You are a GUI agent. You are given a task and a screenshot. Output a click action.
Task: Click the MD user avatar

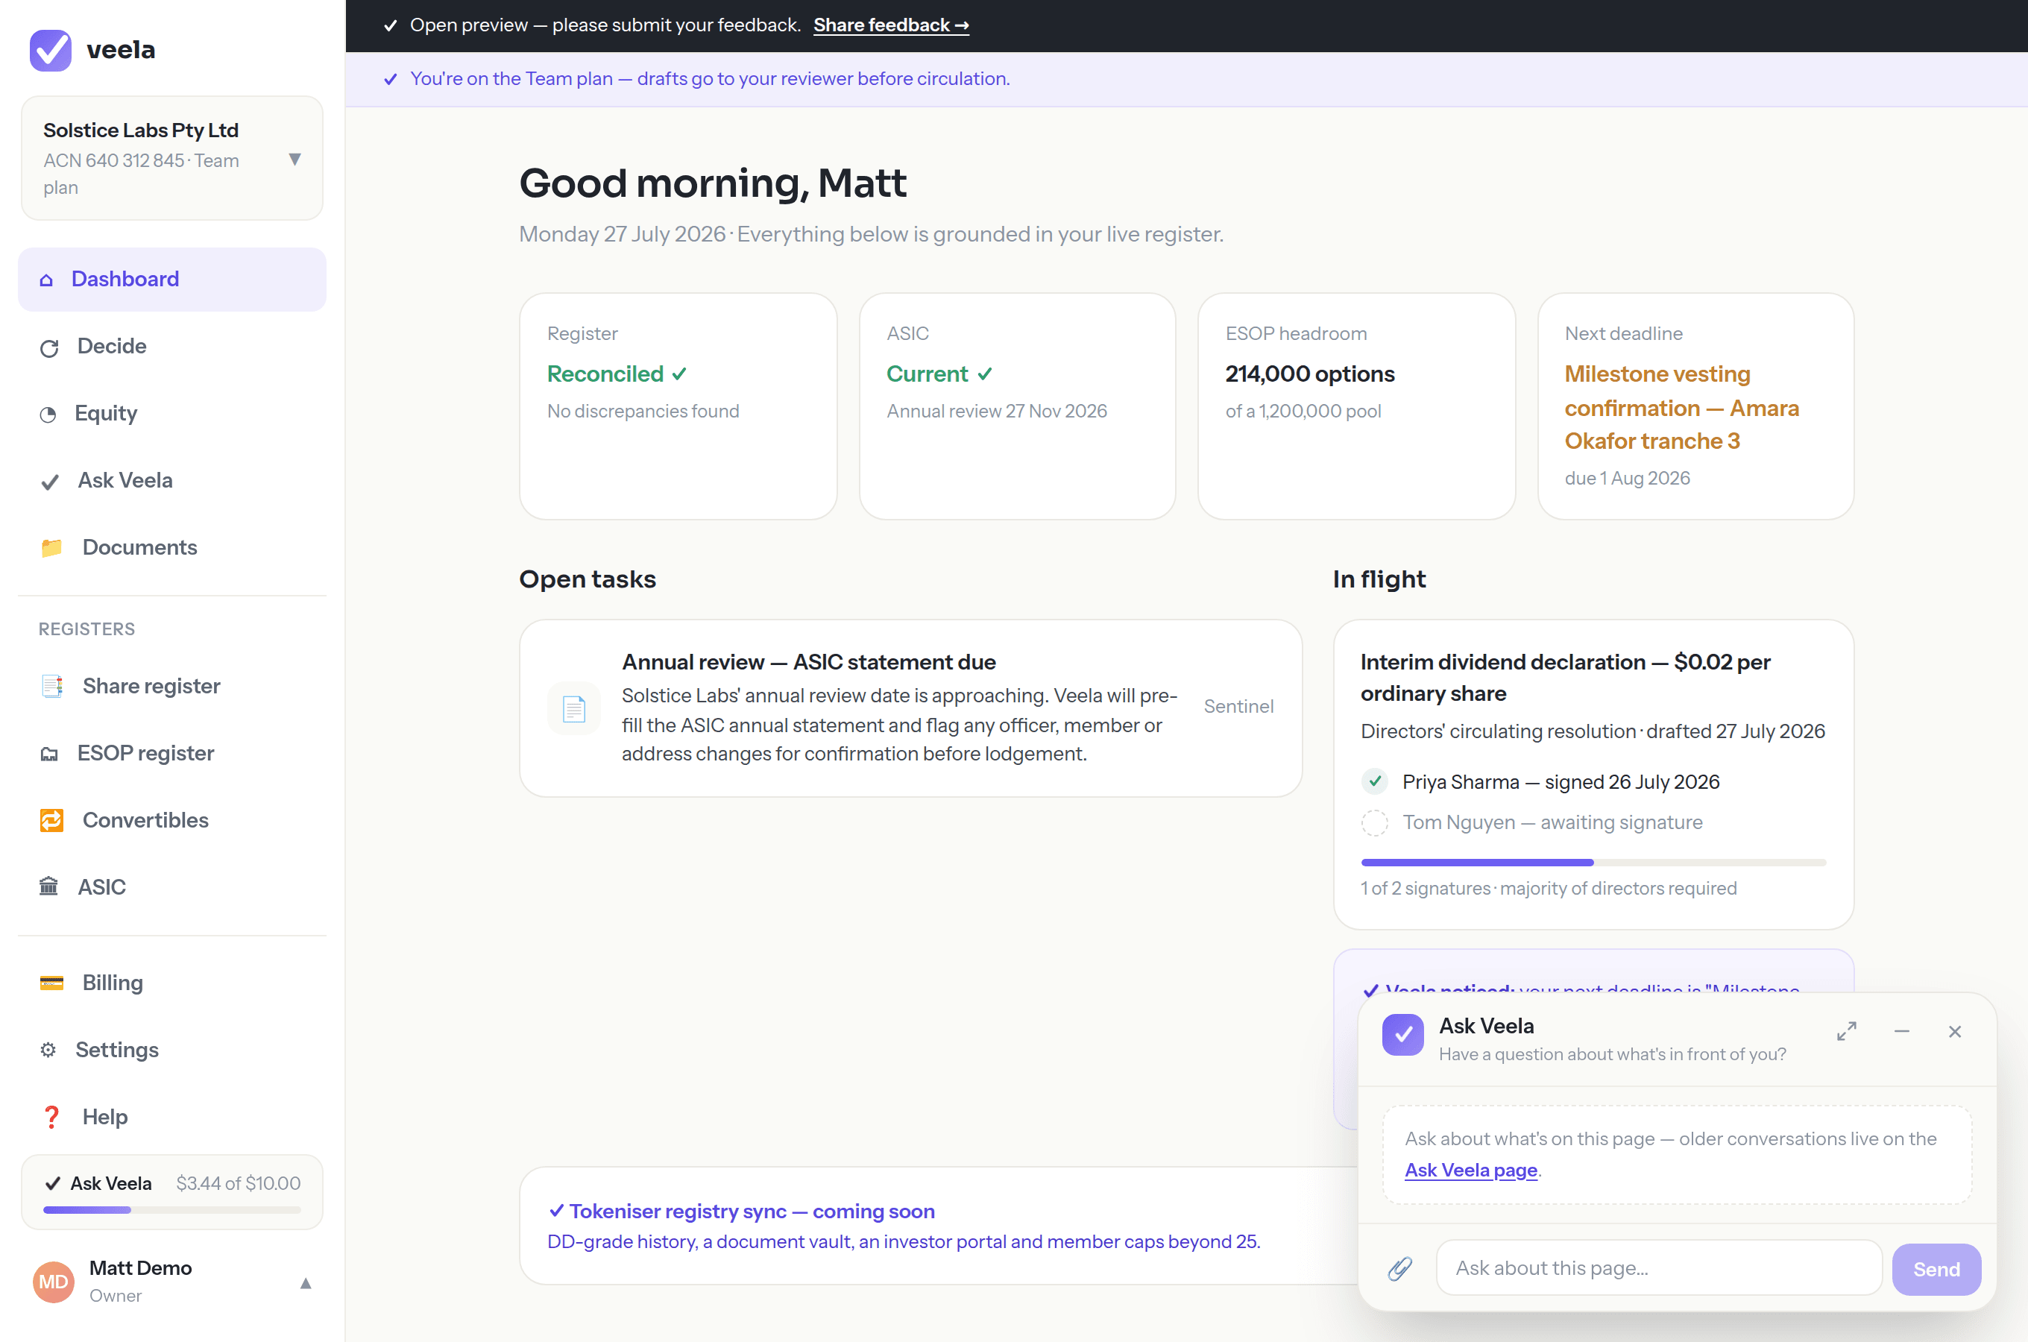click(x=53, y=1281)
